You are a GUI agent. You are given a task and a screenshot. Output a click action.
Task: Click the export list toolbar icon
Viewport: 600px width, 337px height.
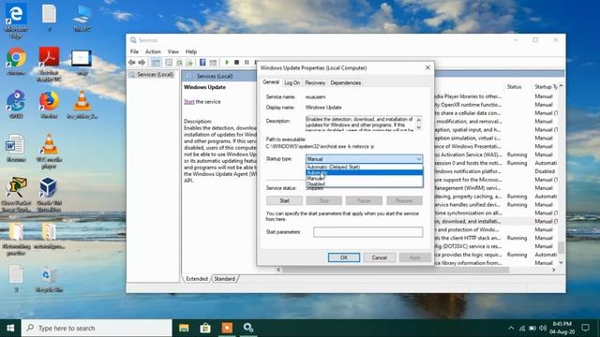pos(189,63)
